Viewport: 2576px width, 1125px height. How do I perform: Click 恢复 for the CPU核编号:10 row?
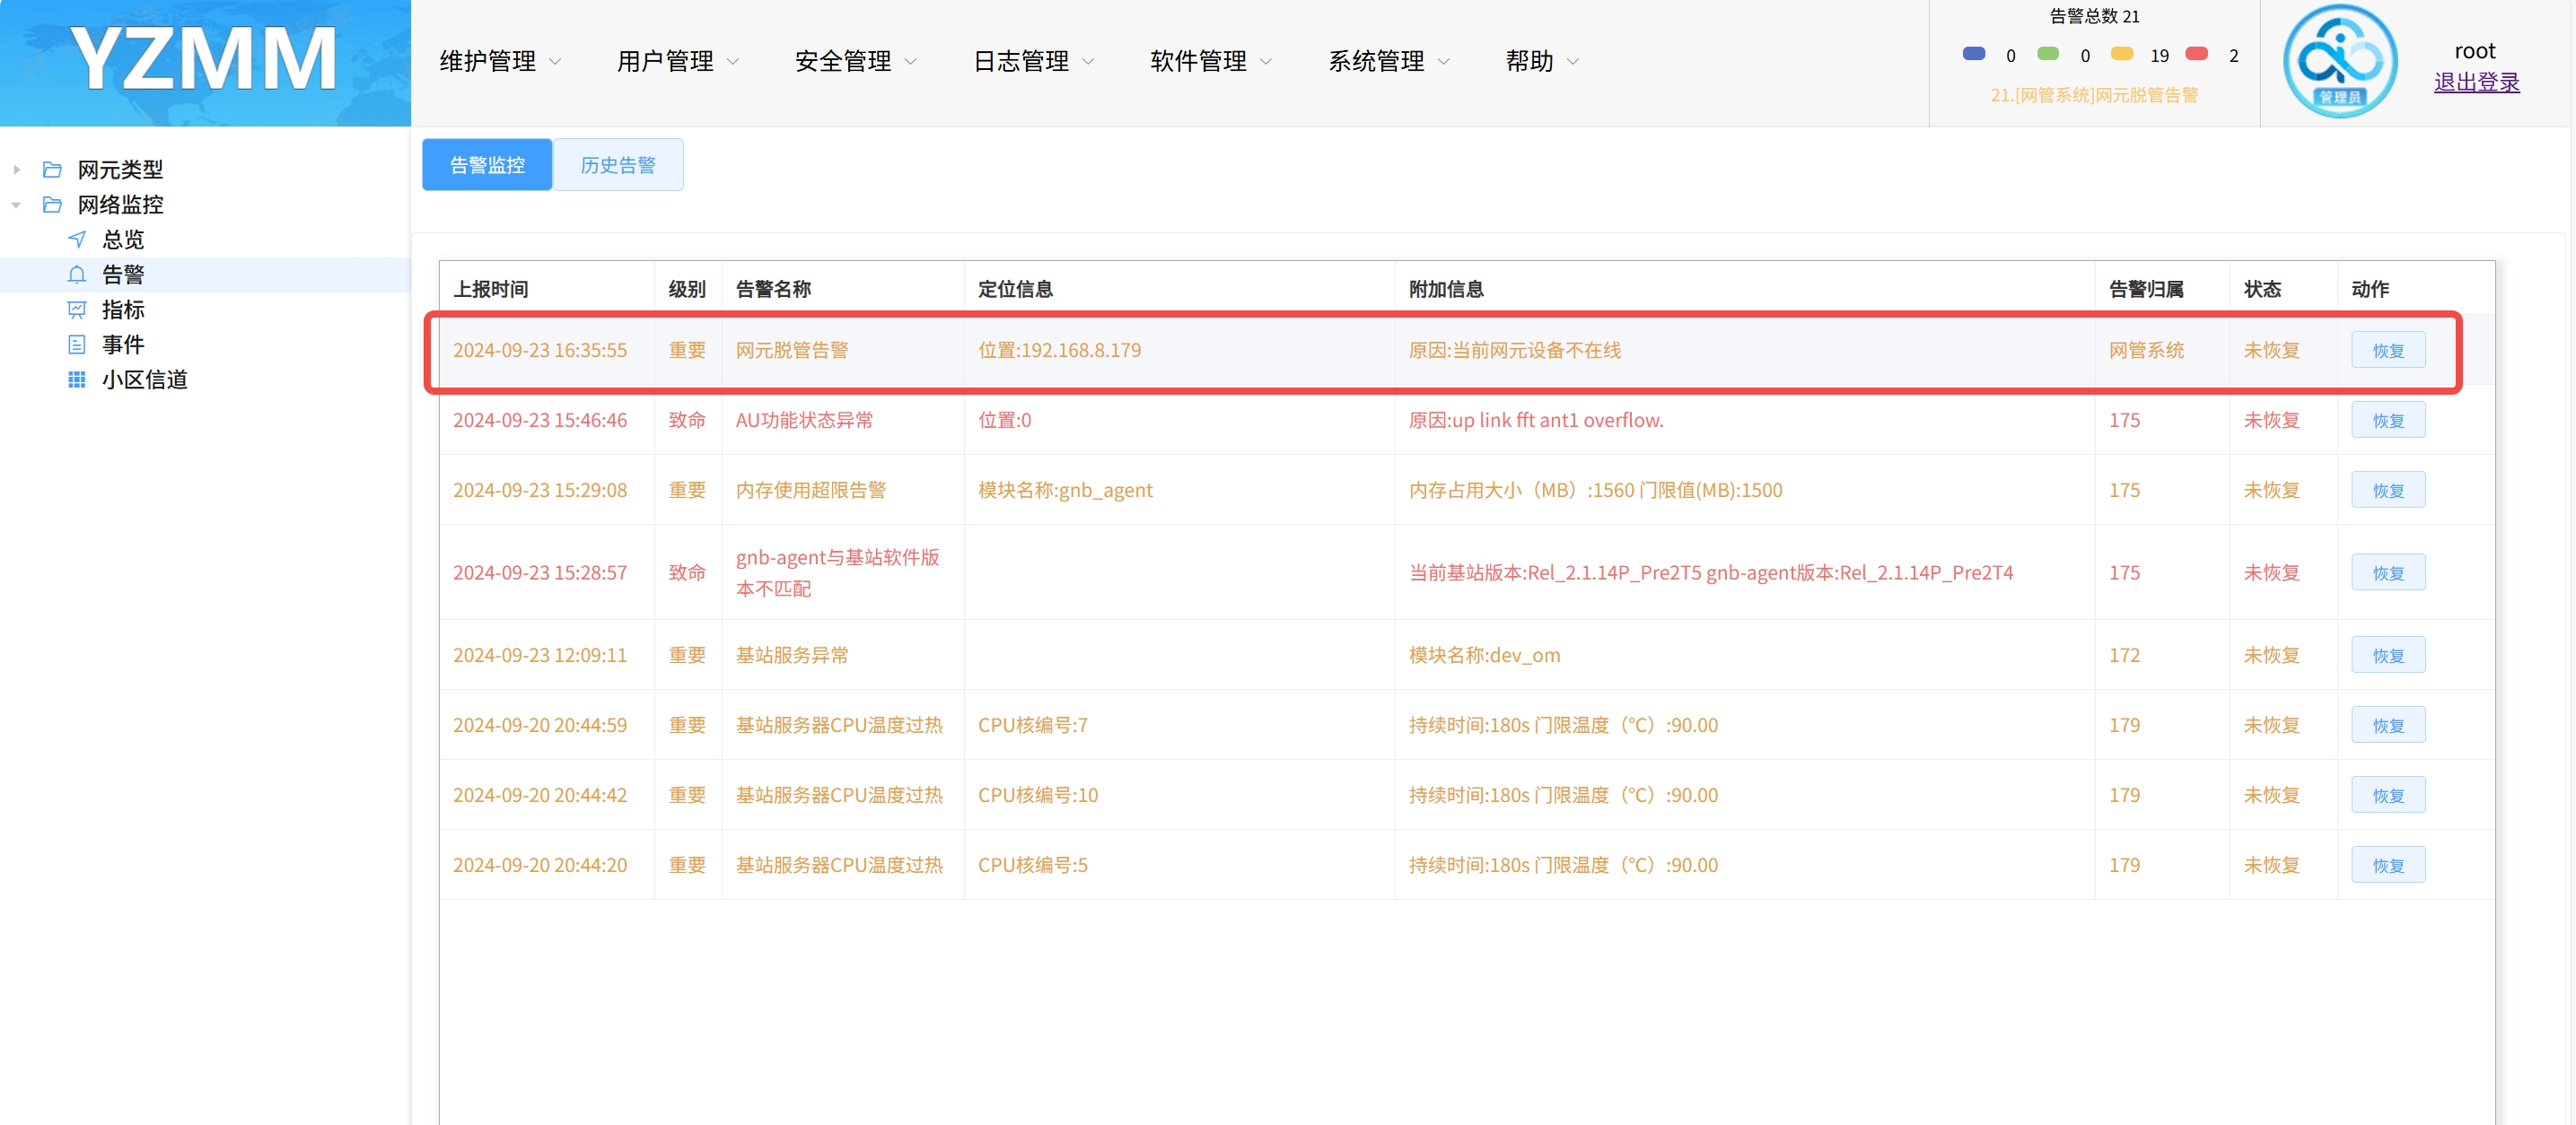click(2388, 795)
